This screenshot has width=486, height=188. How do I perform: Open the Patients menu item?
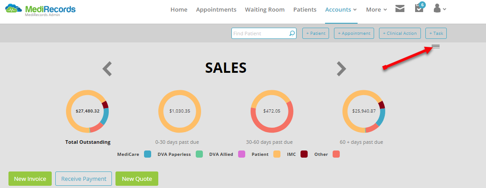(x=305, y=10)
